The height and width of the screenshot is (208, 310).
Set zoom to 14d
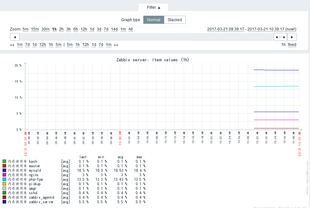[114, 29]
